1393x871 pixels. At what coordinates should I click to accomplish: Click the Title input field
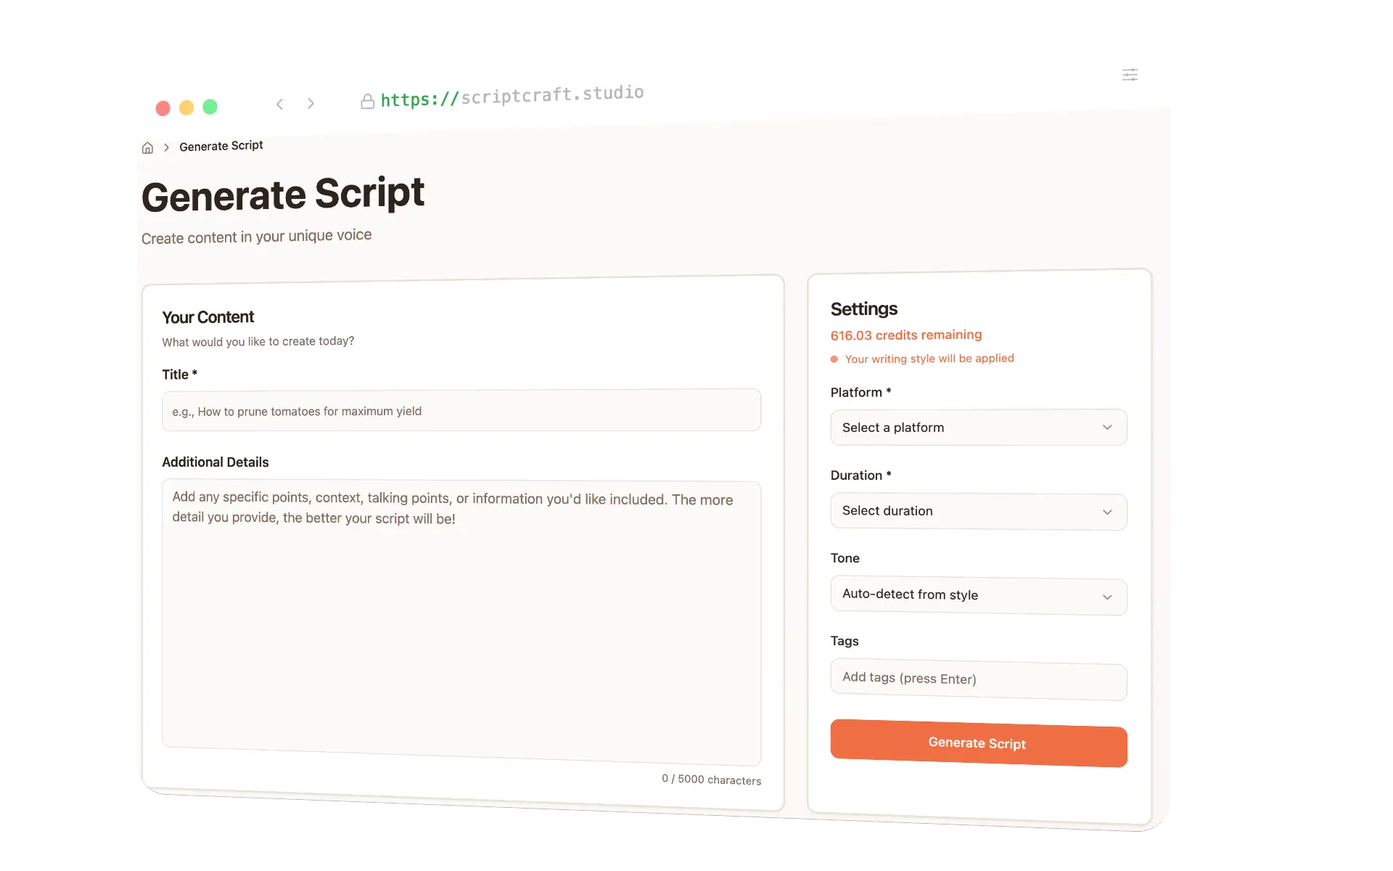461,410
